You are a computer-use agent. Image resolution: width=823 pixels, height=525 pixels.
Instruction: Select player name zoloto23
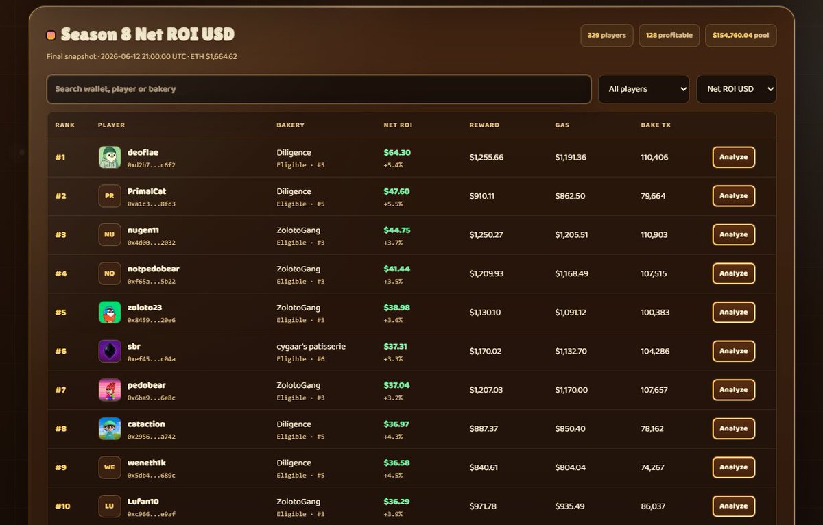click(x=145, y=308)
